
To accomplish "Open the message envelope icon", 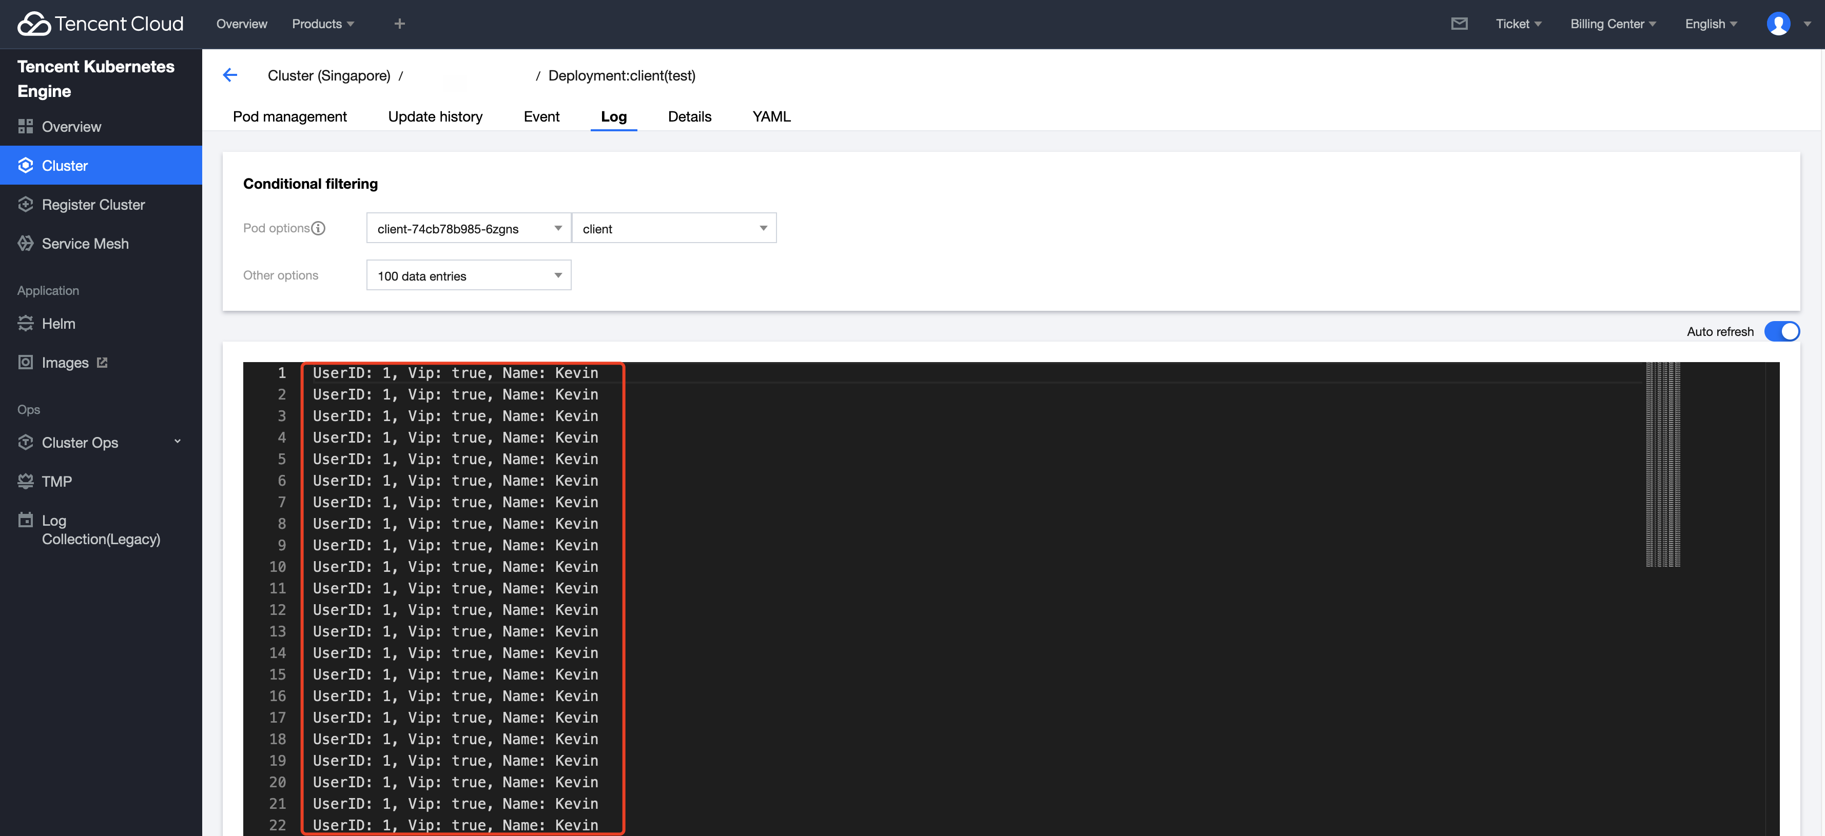I will 1459,24.
